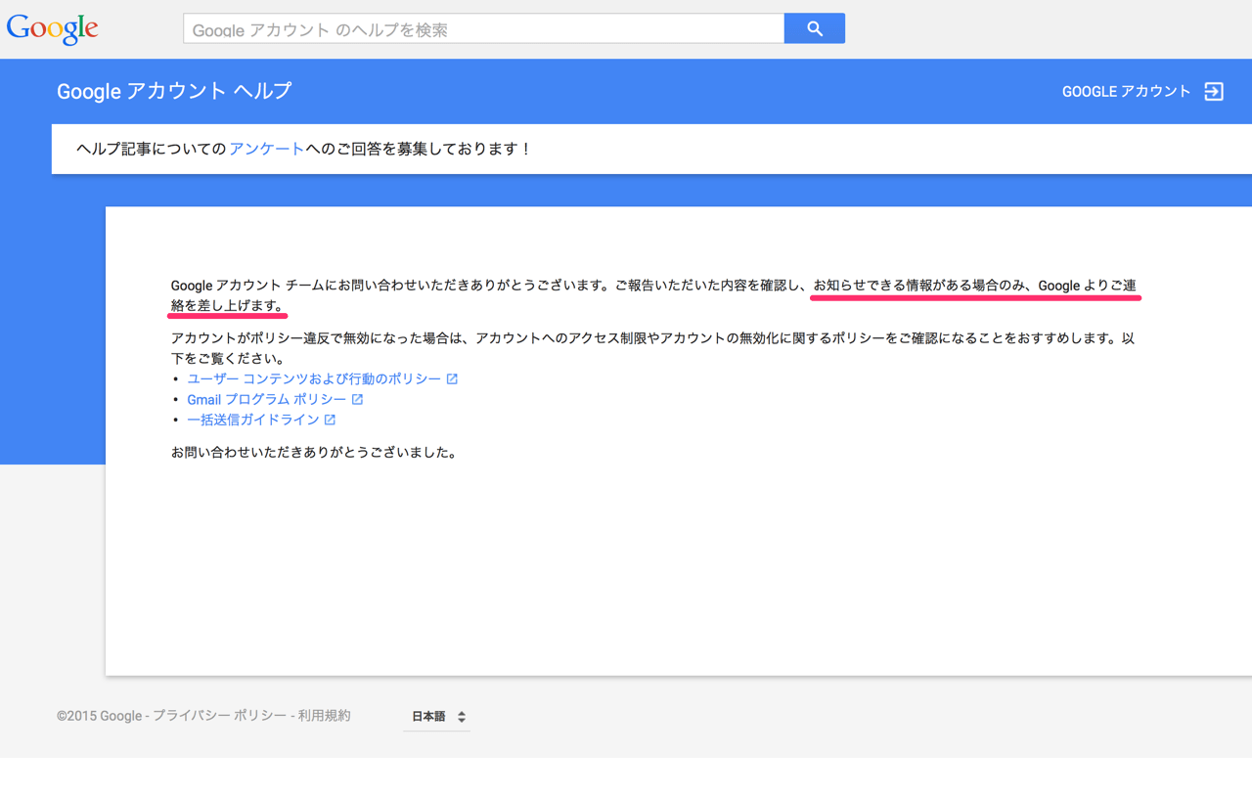Viewport: 1252px width, 798px height.
Task: Click the blue search magnifier button
Action: click(815, 28)
